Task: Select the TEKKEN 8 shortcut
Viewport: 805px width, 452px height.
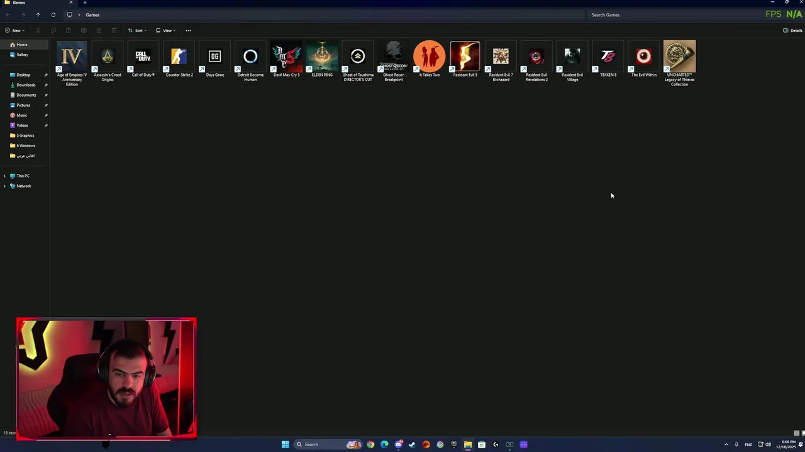Action: (x=608, y=60)
